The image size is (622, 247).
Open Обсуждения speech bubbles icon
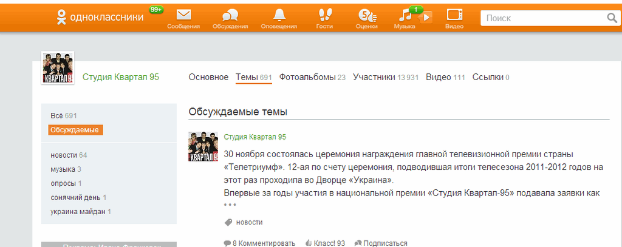click(x=230, y=16)
